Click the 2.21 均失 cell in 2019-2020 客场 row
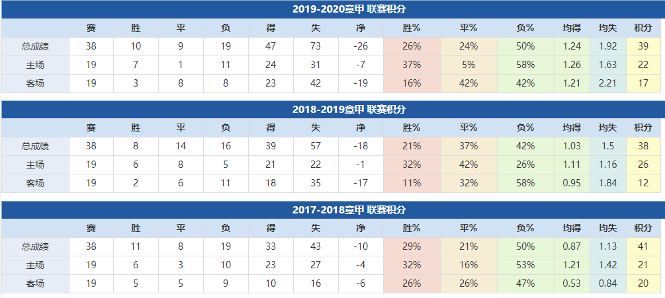Image resolution: width=665 pixels, height=298 pixels. pos(607,83)
